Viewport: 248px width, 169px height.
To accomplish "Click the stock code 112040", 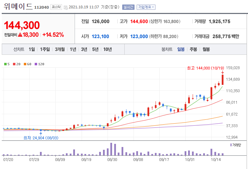I will (x=41, y=7).
